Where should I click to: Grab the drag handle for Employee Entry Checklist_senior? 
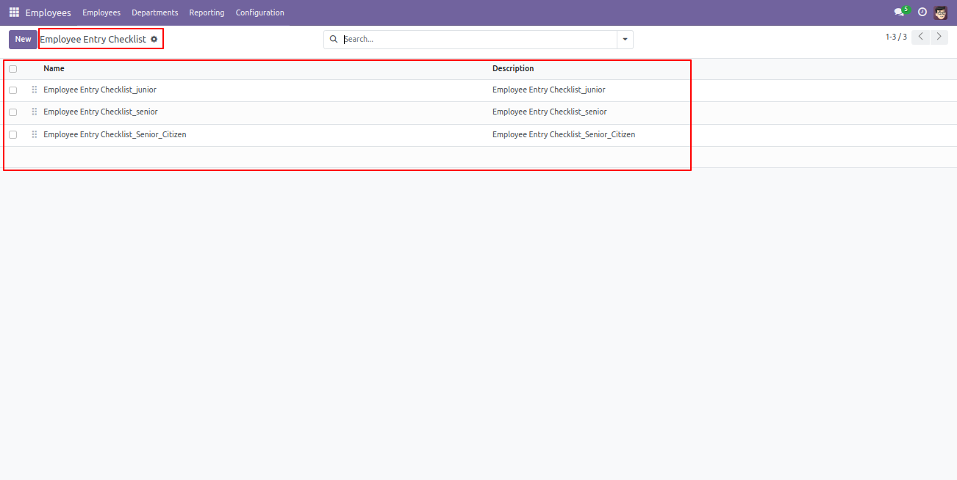coord(34,112)
